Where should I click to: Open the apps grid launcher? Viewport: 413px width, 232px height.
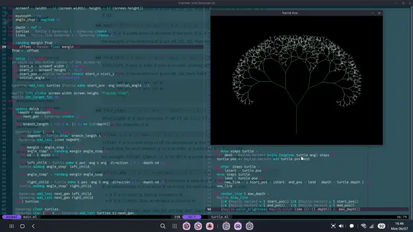click(x=175, y=226)
